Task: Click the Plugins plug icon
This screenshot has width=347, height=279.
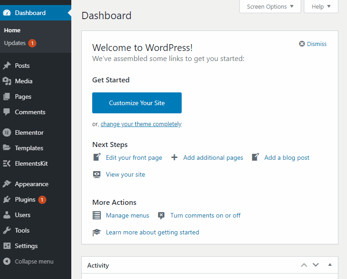Action: (7, 199)
